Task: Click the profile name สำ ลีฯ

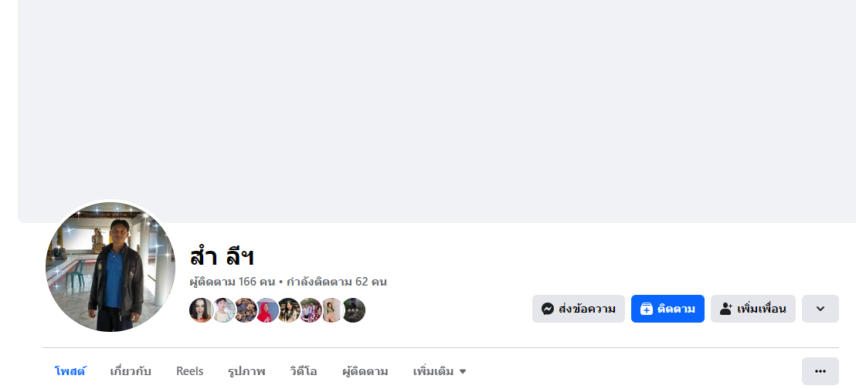Action: coord(222,256)
